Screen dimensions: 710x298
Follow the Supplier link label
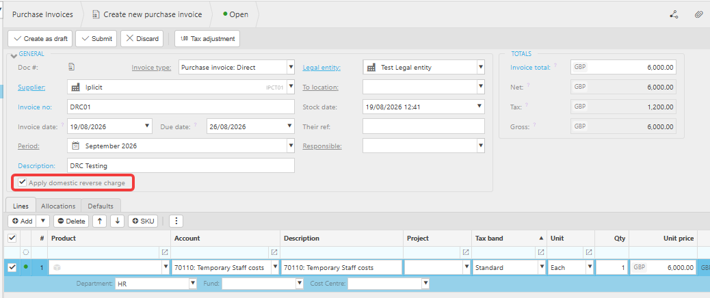pos(31,87)
